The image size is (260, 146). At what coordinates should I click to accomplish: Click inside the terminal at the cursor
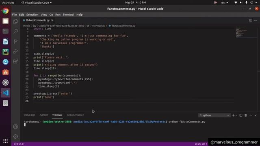(25, 125)
